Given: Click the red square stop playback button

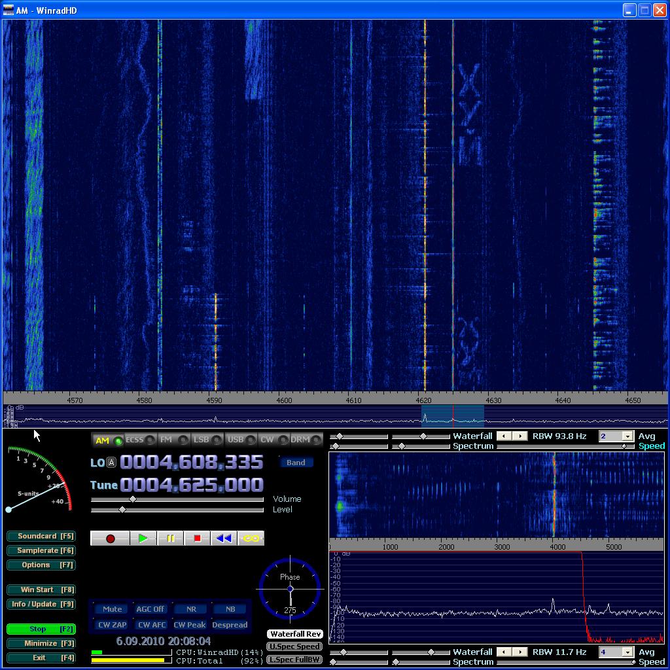Looking at the screenshot, I should click(x=197, y=538).
